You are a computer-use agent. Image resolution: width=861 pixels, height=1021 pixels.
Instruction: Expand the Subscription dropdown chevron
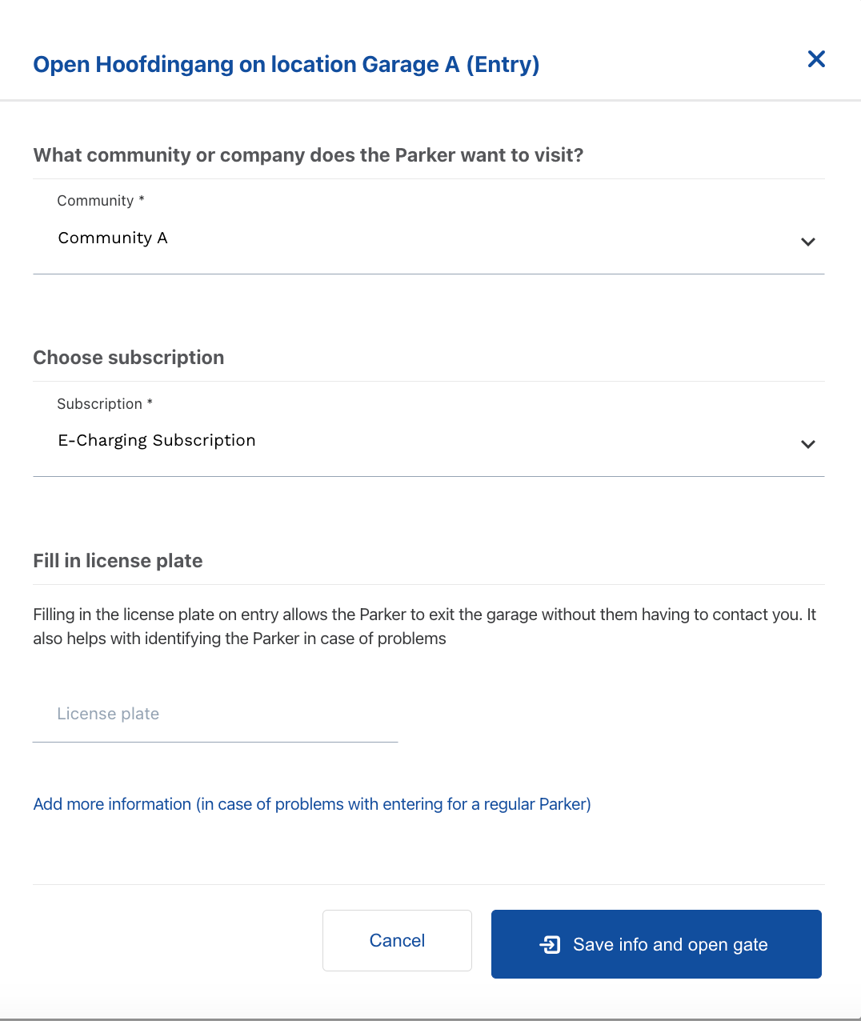pyautogui.click(x=808, y=444)
